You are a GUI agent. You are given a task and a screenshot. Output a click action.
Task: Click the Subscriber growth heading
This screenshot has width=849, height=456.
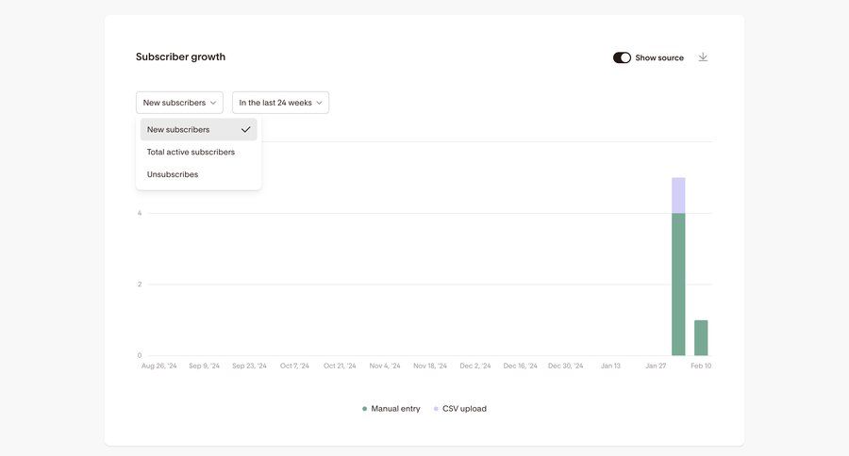click(180, 57)
